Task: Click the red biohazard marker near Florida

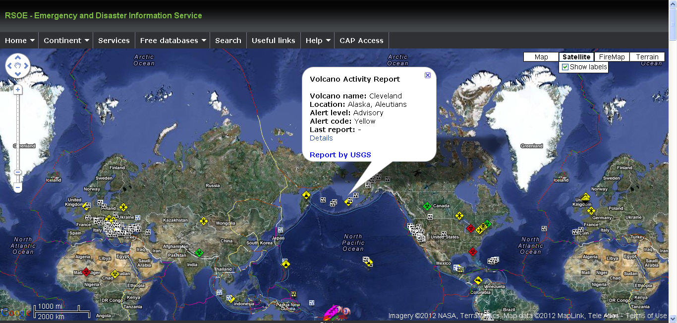Action: 472,252
